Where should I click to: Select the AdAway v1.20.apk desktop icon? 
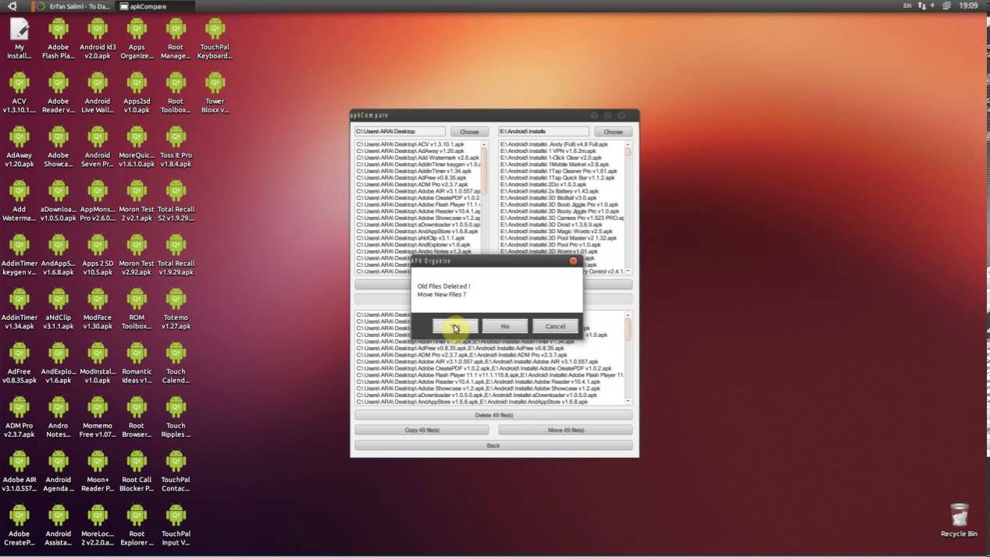20,147
